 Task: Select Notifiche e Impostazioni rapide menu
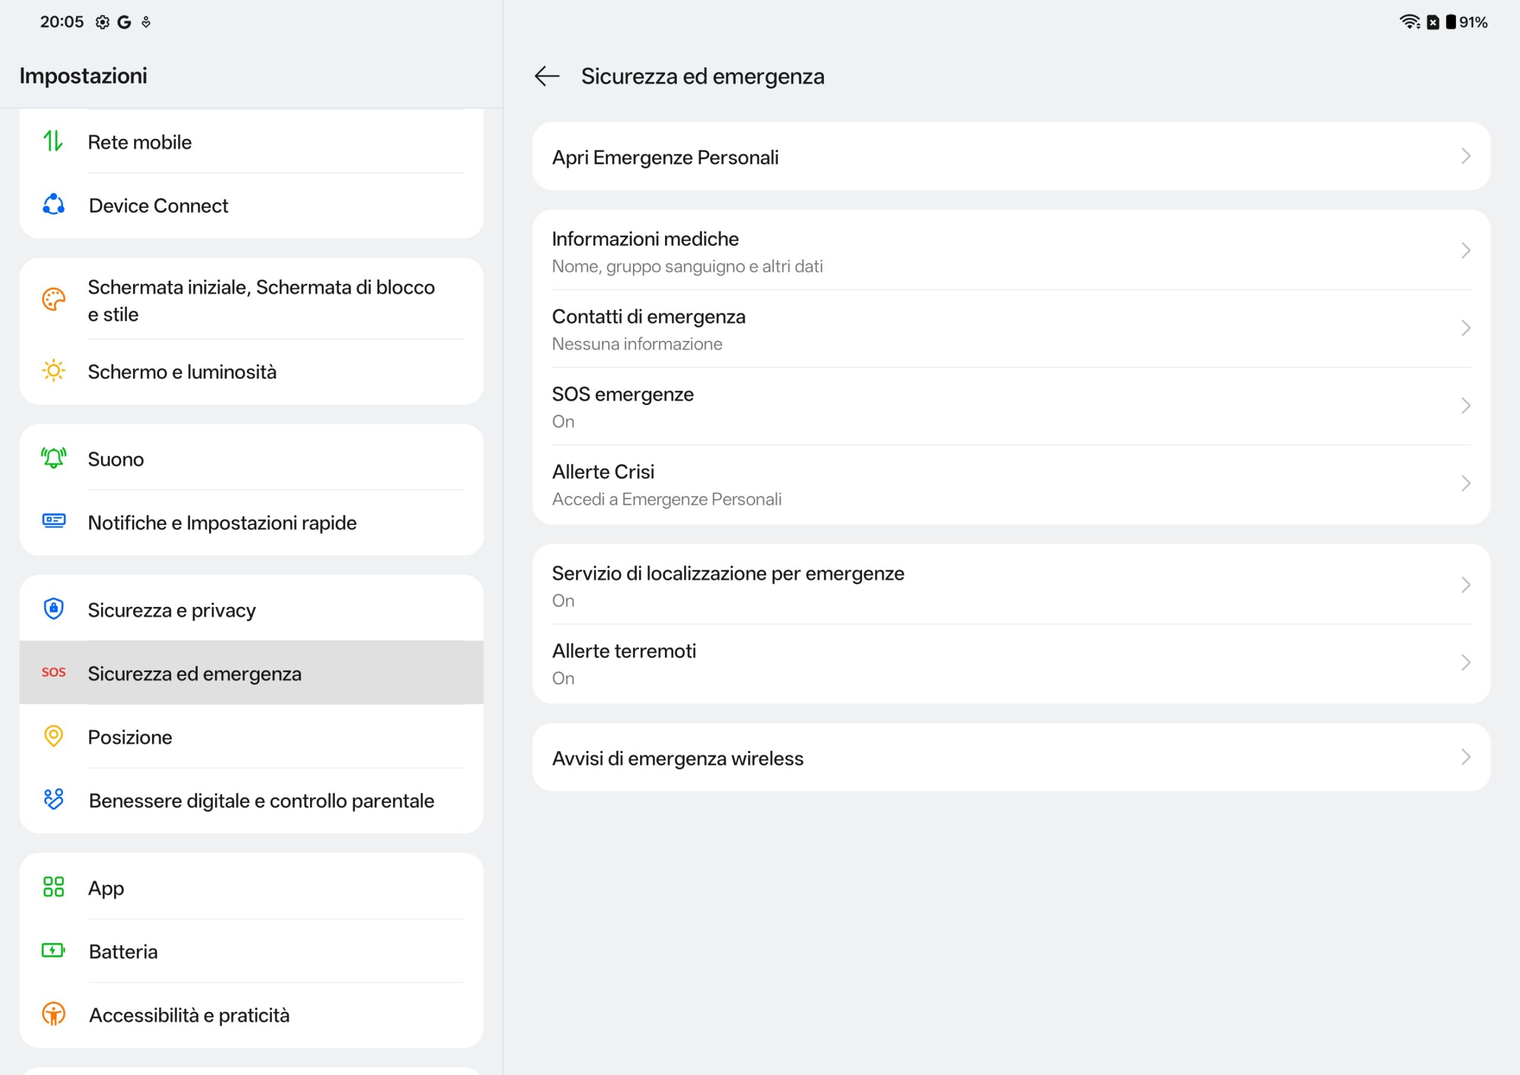tap(222, 523)
